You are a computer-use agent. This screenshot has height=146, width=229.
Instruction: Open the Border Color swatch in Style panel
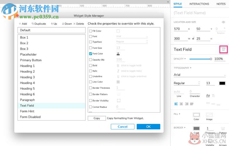pyautogui.click(x=196, y=128)
